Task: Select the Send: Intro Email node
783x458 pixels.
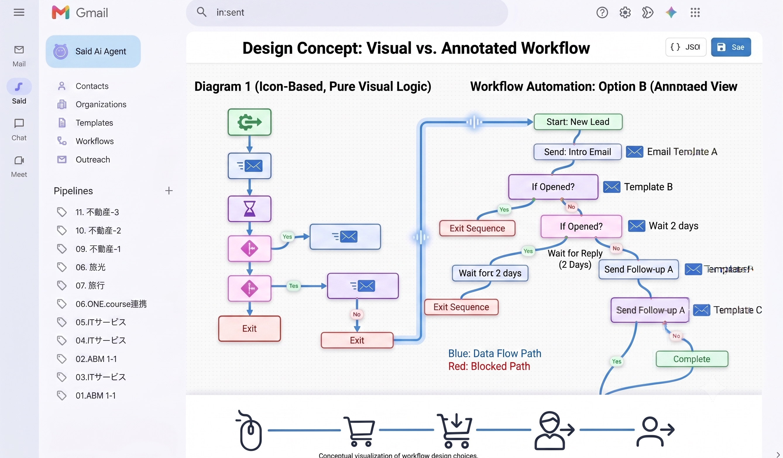Action: (577, 152)
